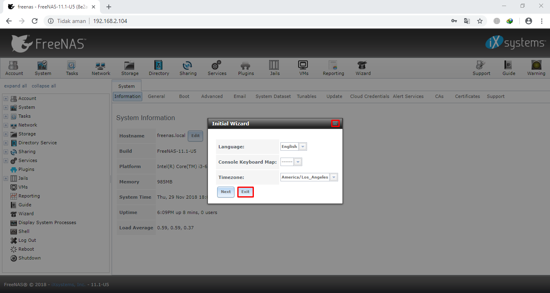The width and height of the screenshot is (550, 293).
Task: Open the Services toolbar icon
Action: click(217, 68)
